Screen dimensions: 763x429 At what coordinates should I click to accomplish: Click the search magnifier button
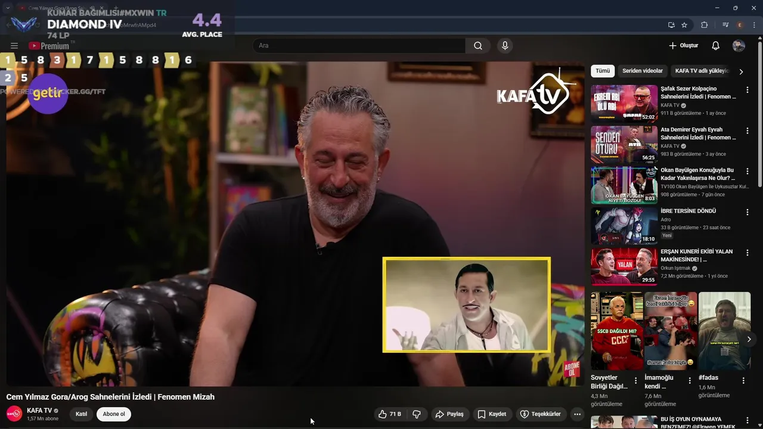(478, 46)
